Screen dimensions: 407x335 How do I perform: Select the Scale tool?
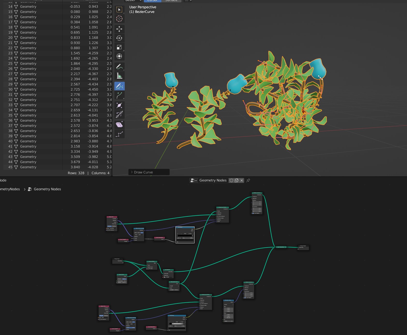click(119, 47)
